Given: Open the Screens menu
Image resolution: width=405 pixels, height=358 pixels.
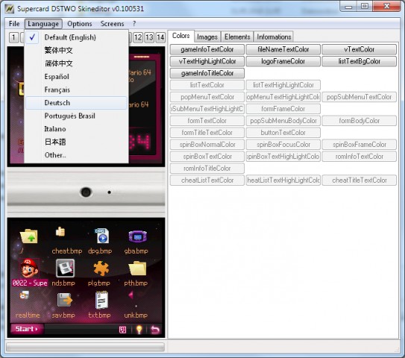Looking at the screenshot, I should 112,24.
